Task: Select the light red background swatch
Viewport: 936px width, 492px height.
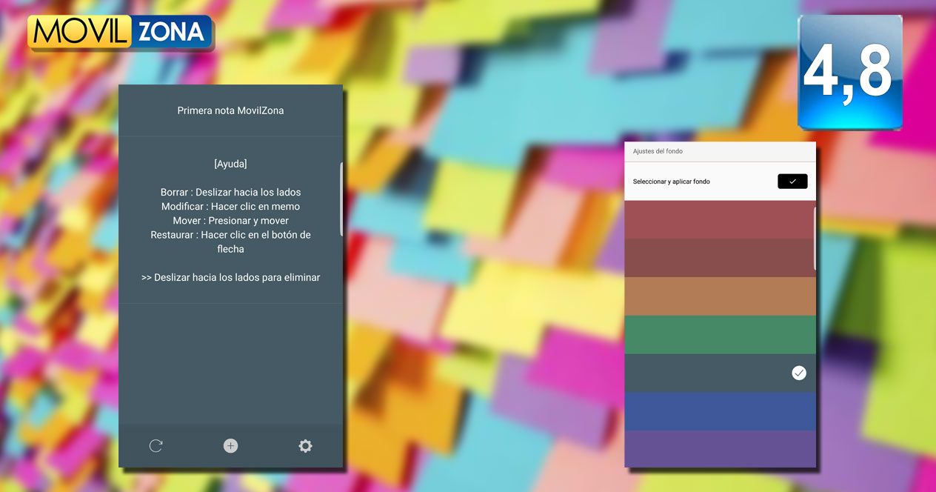Action: tap(720, 219)
